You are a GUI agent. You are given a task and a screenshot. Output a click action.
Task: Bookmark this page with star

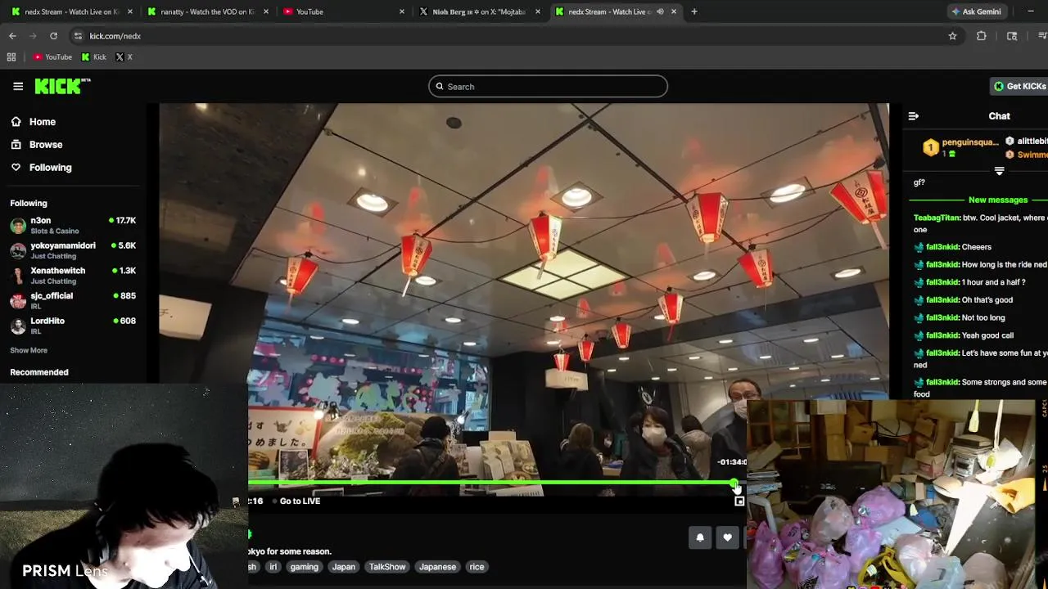click(x=952, y=36)
